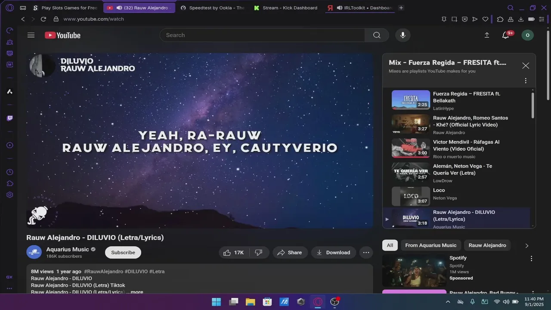The width and height of the screenshot is (551, 310).
Task: Switch to IRLToolkit Dashboard tab
Action: coord(360,8)
